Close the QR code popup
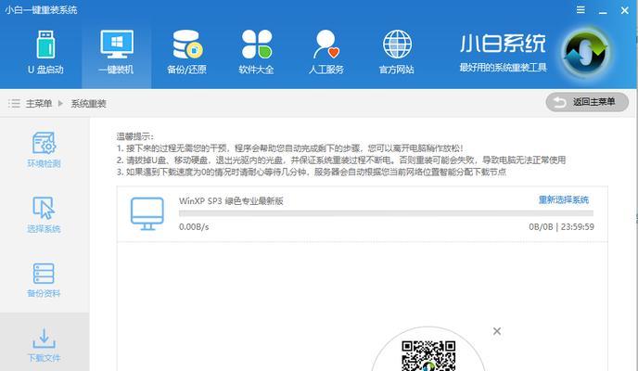Image resolution: width=638 pixels, height=371 pixels. coord(497,331)
